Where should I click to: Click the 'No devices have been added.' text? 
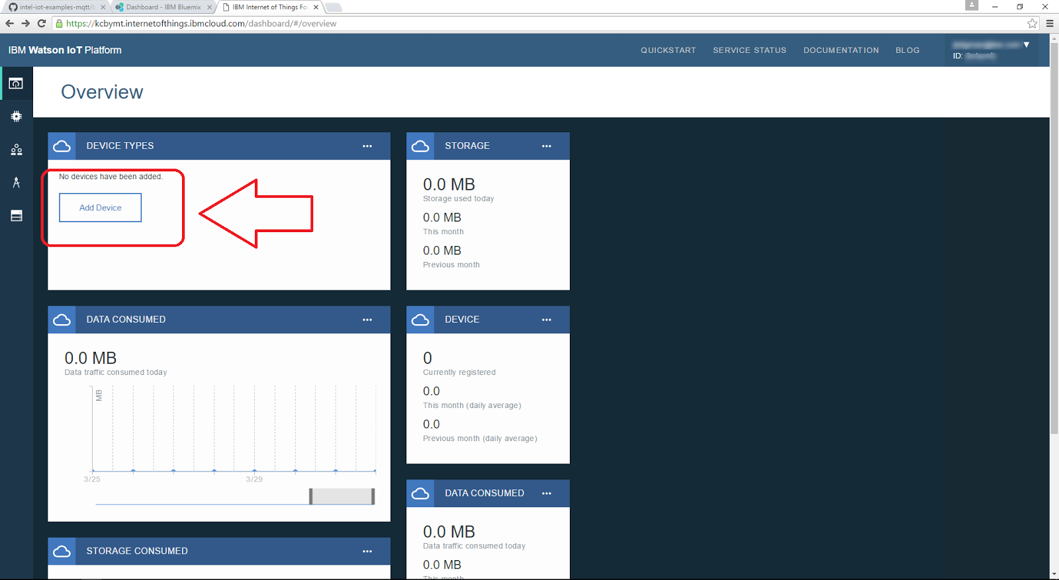[x=111, y=177]
